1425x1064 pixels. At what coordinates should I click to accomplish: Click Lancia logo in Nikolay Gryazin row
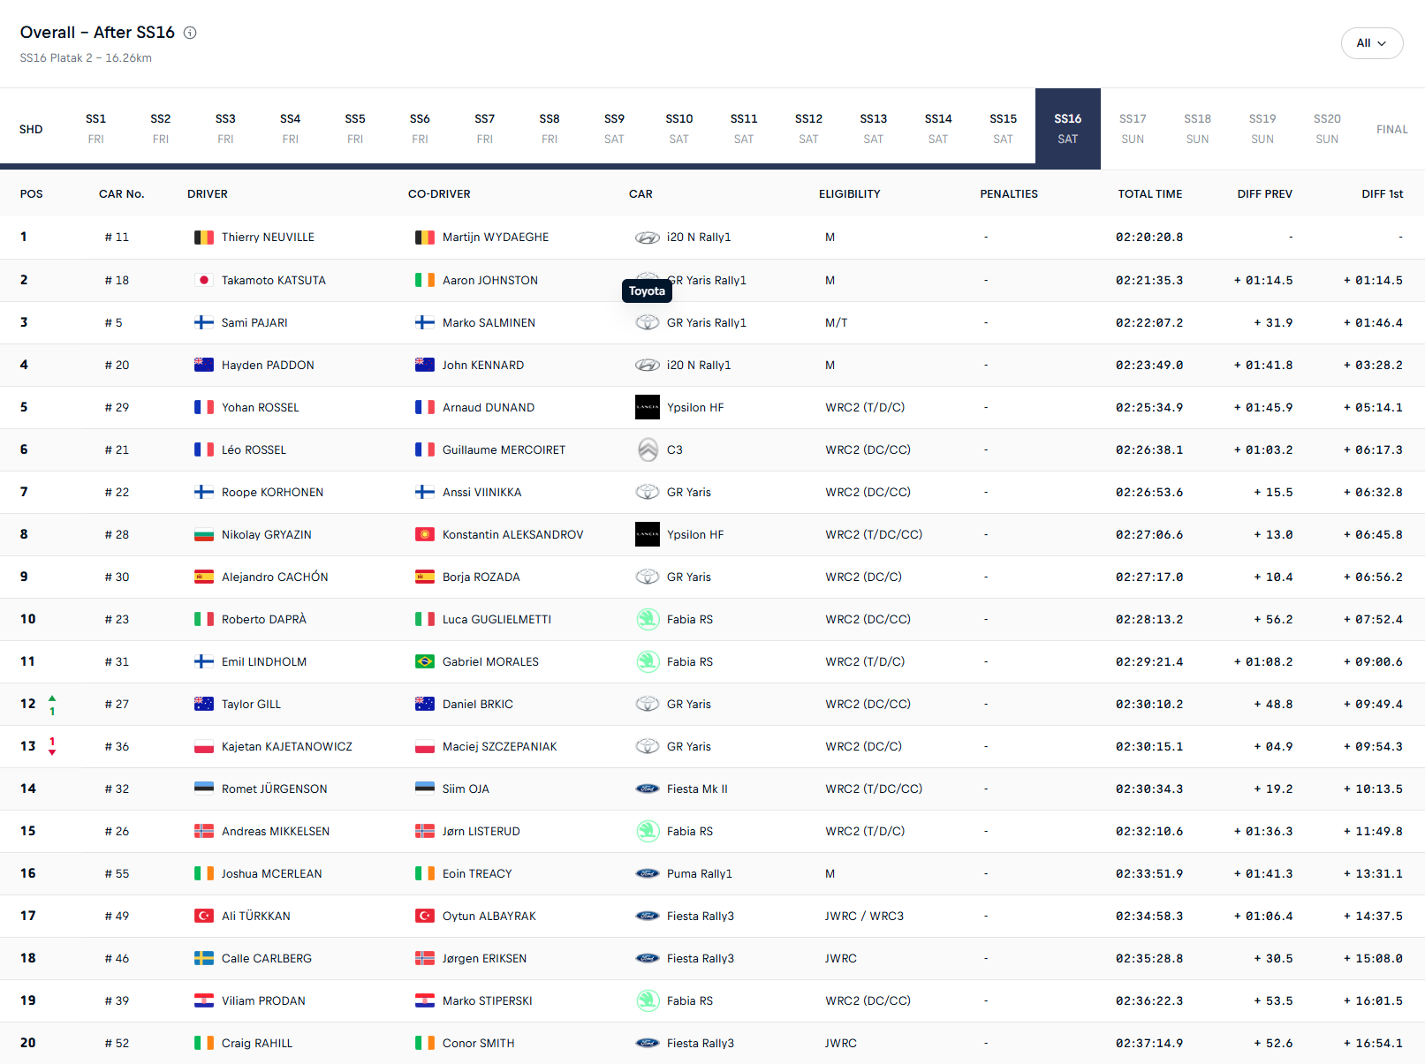[648, 534]
